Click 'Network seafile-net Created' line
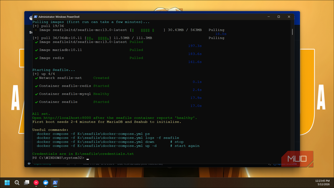The height and width of the screenshot is (188, 334). pos(72,78)
